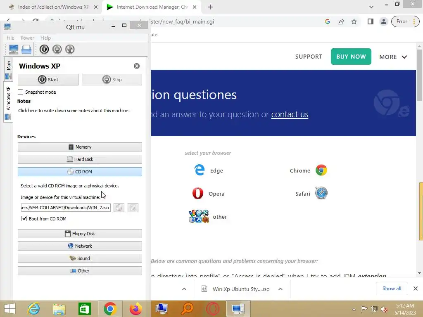Expand the Network device section
The width and height of the screenshot is (423, 317).
80,246
